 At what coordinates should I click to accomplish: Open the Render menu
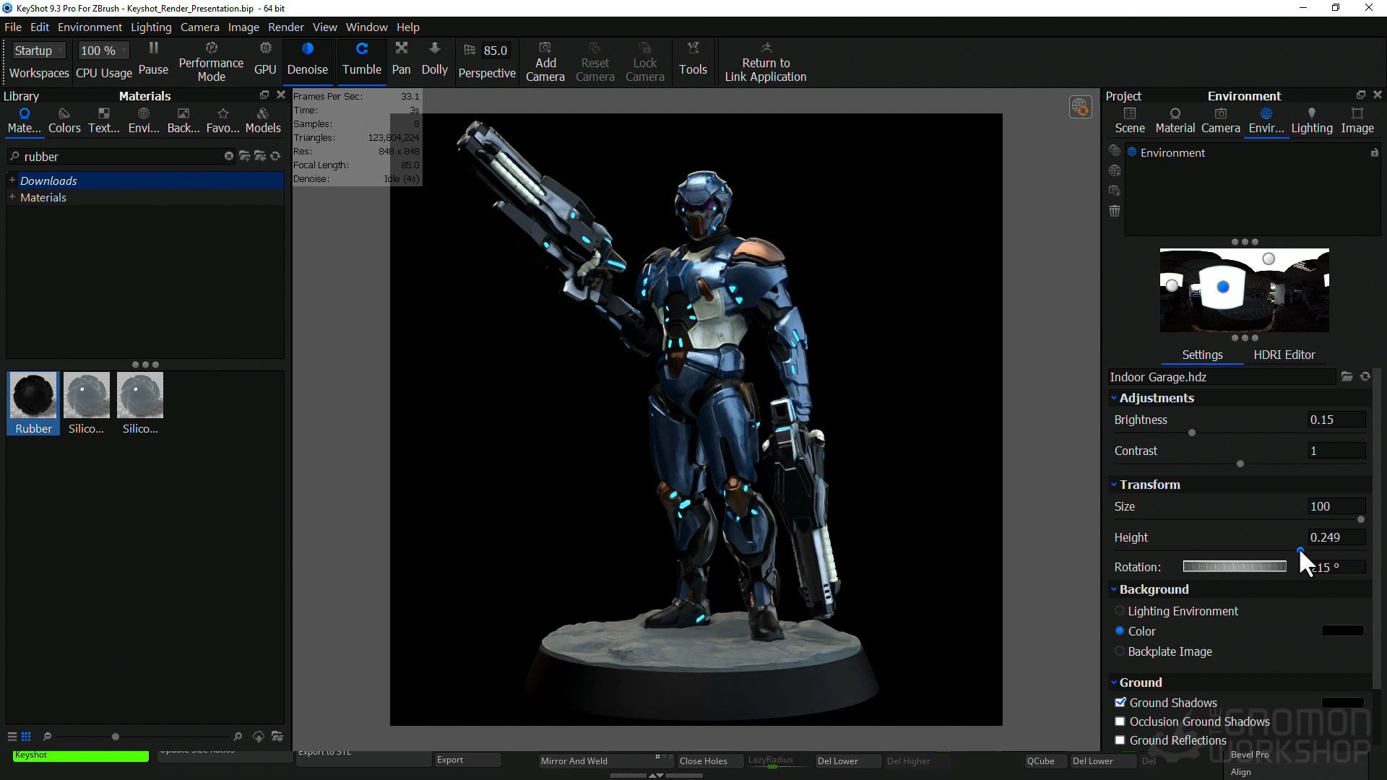pos(285,27)
